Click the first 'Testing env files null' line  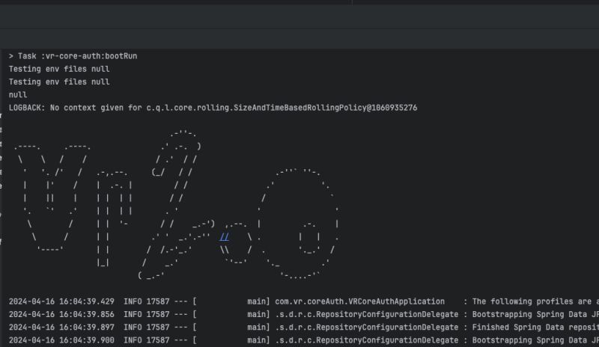[59, 69]
